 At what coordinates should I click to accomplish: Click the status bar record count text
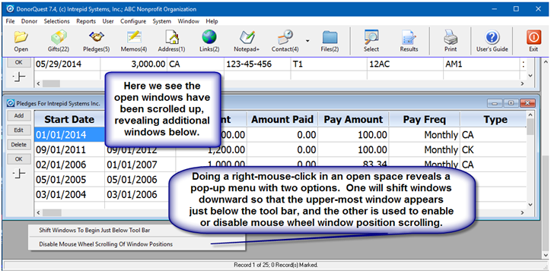[x=275, y=265]
